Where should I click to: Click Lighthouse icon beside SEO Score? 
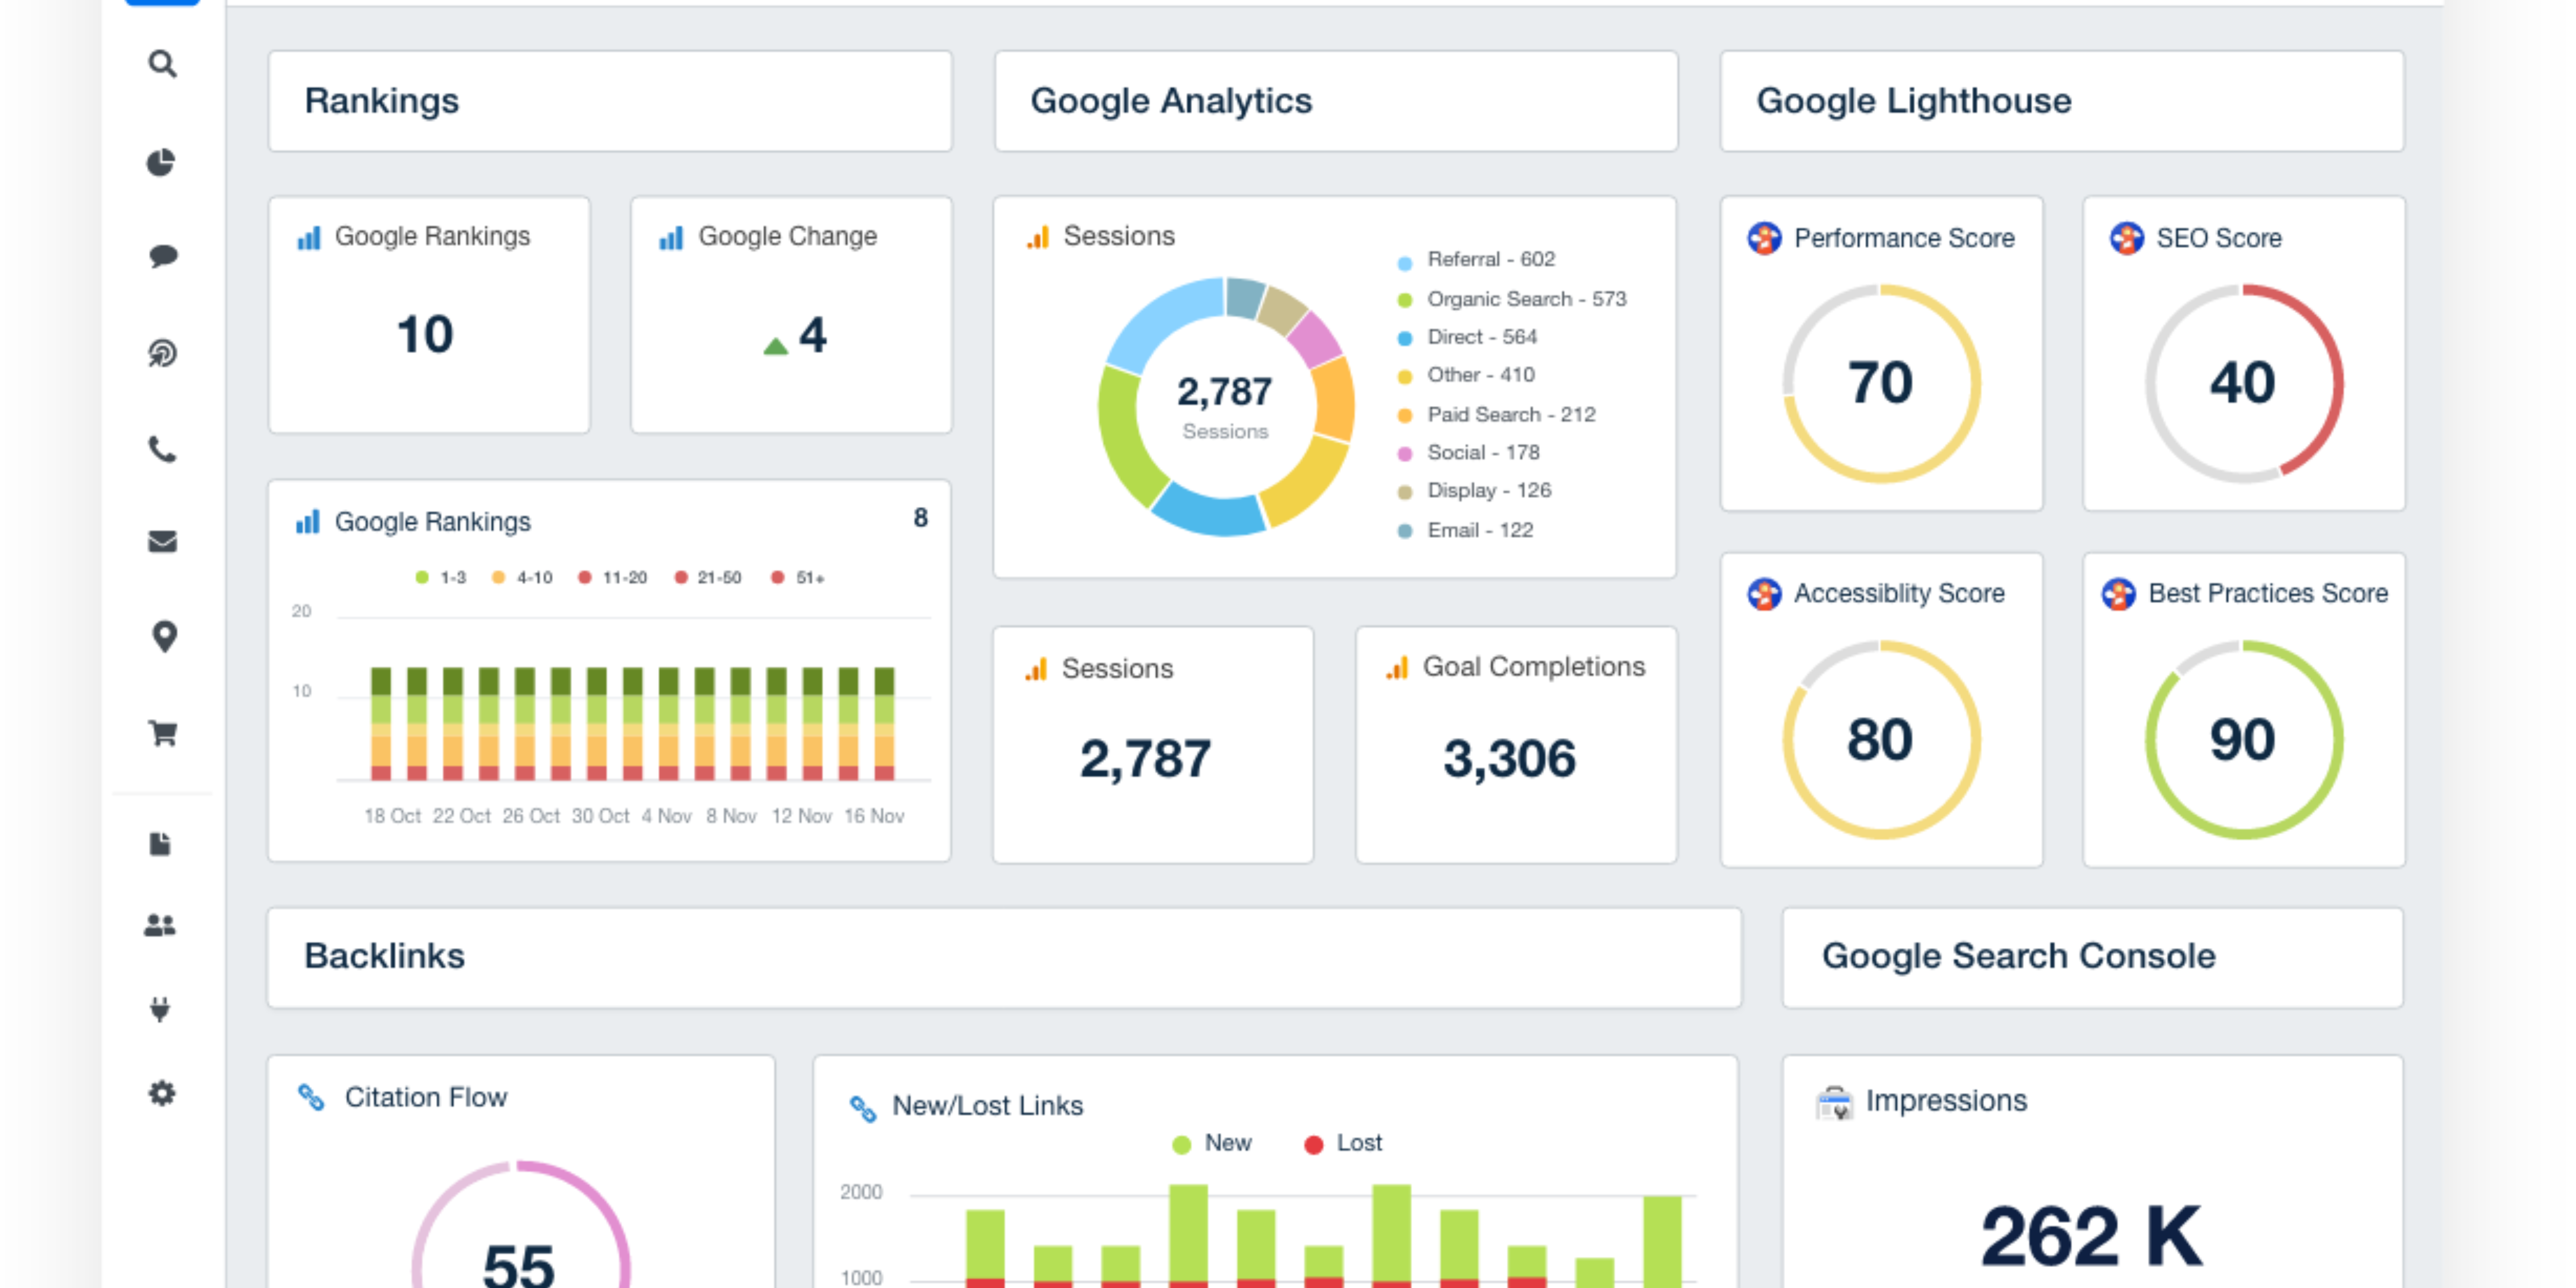click(2126, 238)
